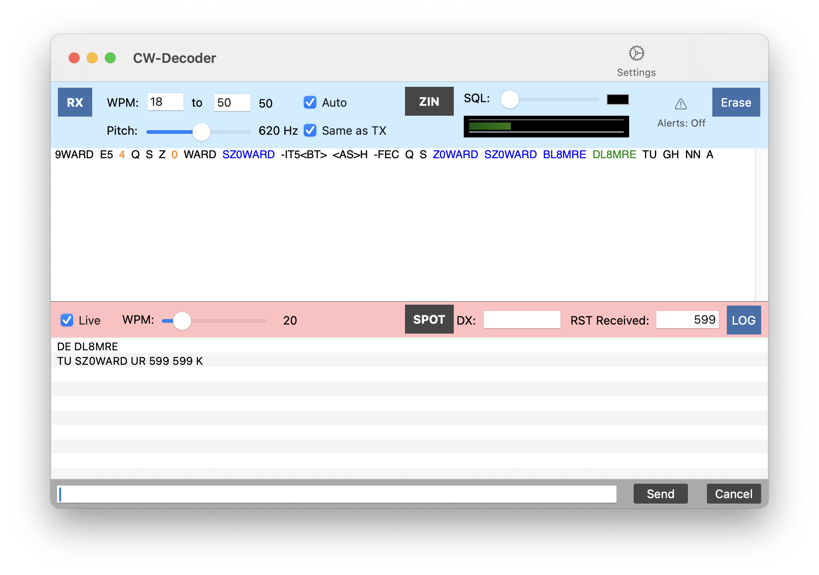The width and height of the screenshot is (819, 575).
Task: Click the decoded text scrollbar track
Action: click(761, 225)
